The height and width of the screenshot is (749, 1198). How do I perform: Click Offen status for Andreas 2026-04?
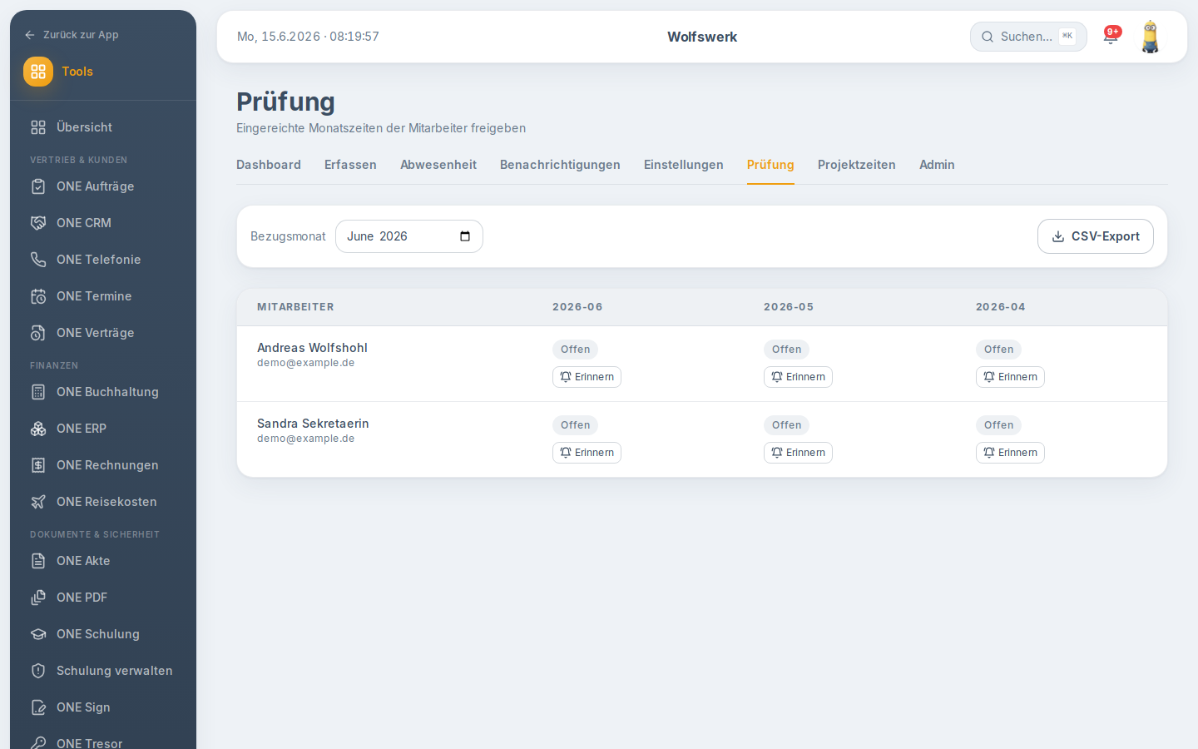(x=998, y=350)
